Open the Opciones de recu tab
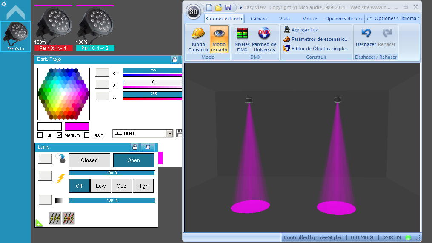432x243 pixels. 344,19
